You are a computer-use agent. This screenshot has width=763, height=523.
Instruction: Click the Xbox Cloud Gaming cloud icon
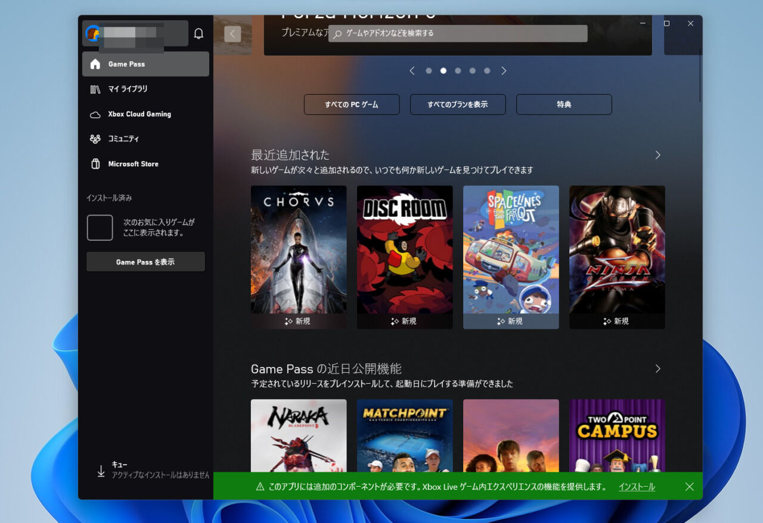(95, 114)
